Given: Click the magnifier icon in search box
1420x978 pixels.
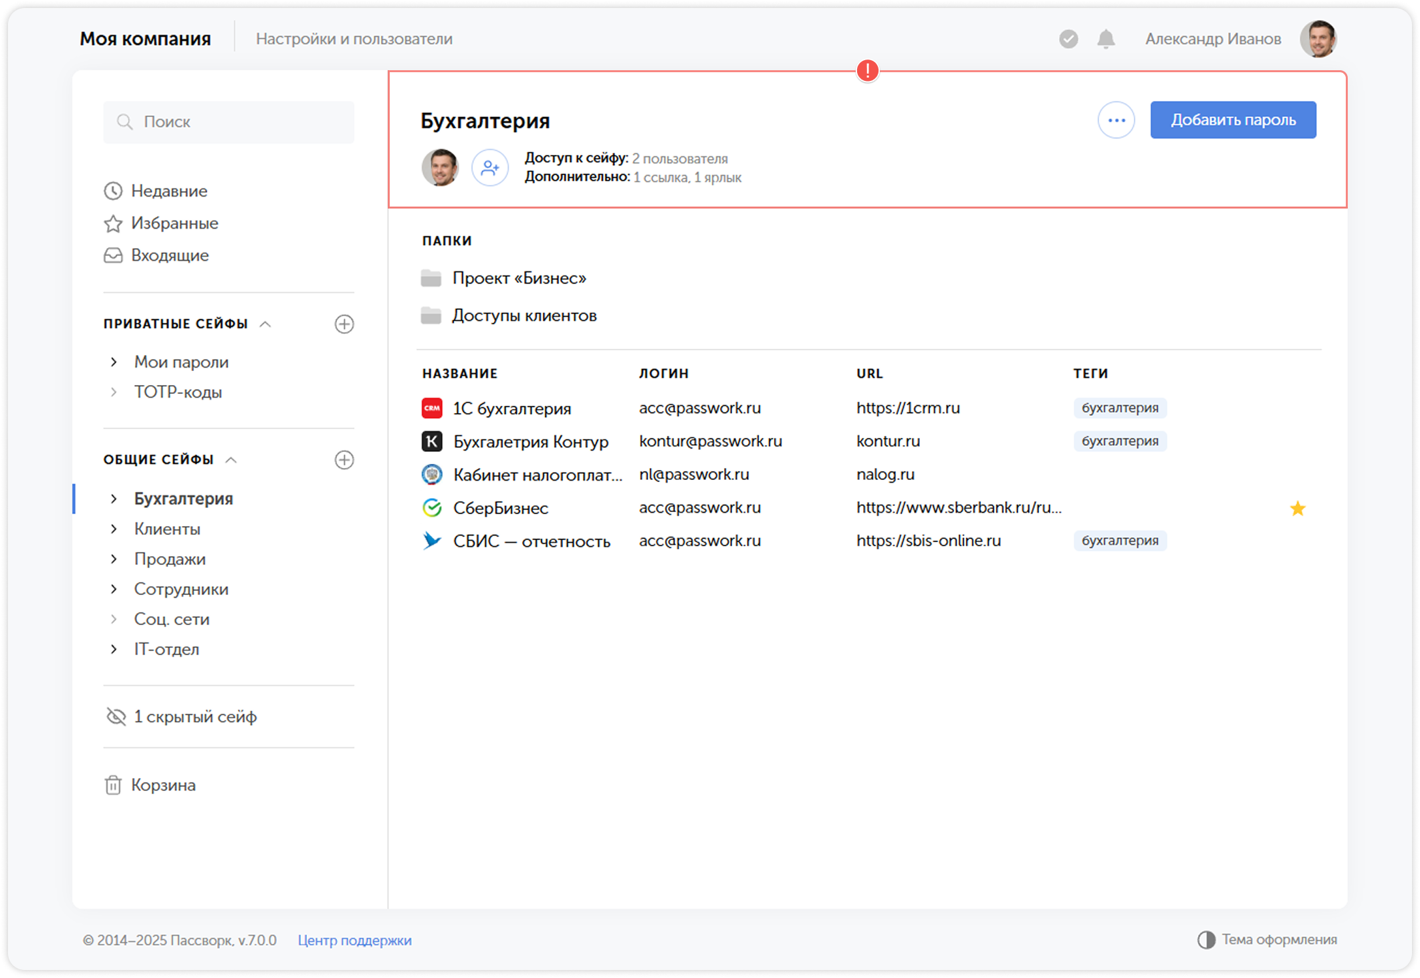Looking at the screenshot, I should click(x=124, y=122).
